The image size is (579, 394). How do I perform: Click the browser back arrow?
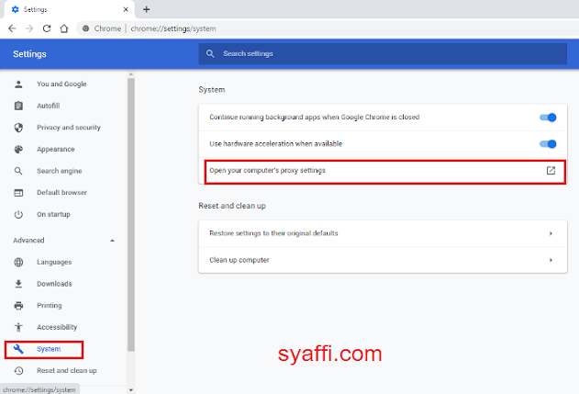coord(12,28)
